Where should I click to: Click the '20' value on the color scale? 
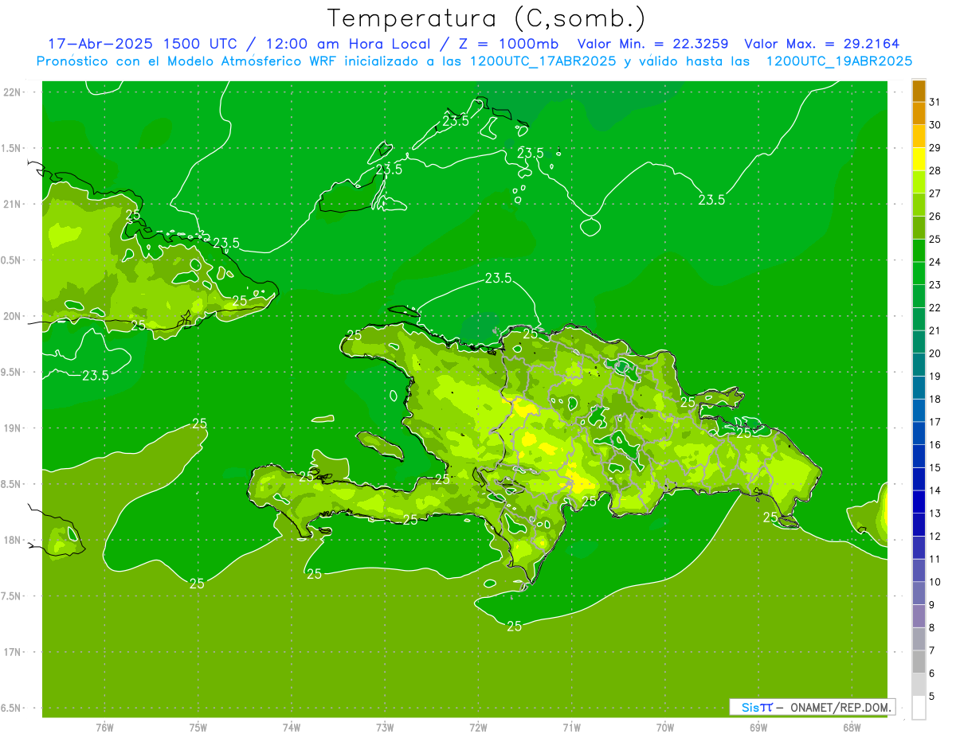935,353
